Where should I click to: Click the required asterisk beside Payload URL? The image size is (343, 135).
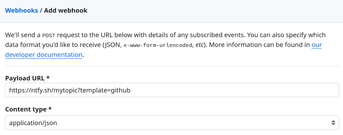[x=48, y=78]
